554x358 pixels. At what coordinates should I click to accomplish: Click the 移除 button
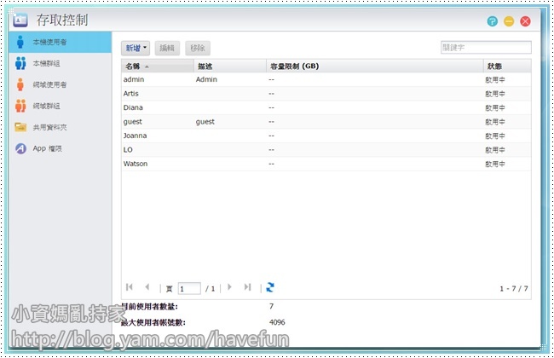point(197,49)
